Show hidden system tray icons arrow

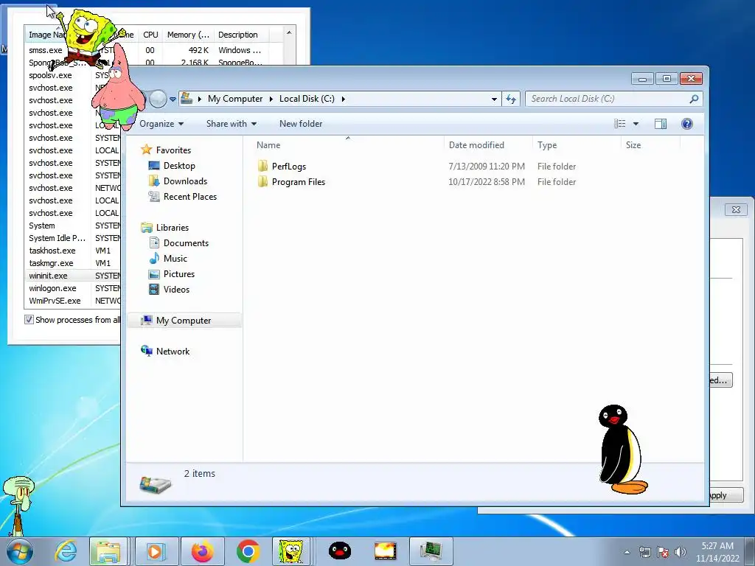point(627,552)
